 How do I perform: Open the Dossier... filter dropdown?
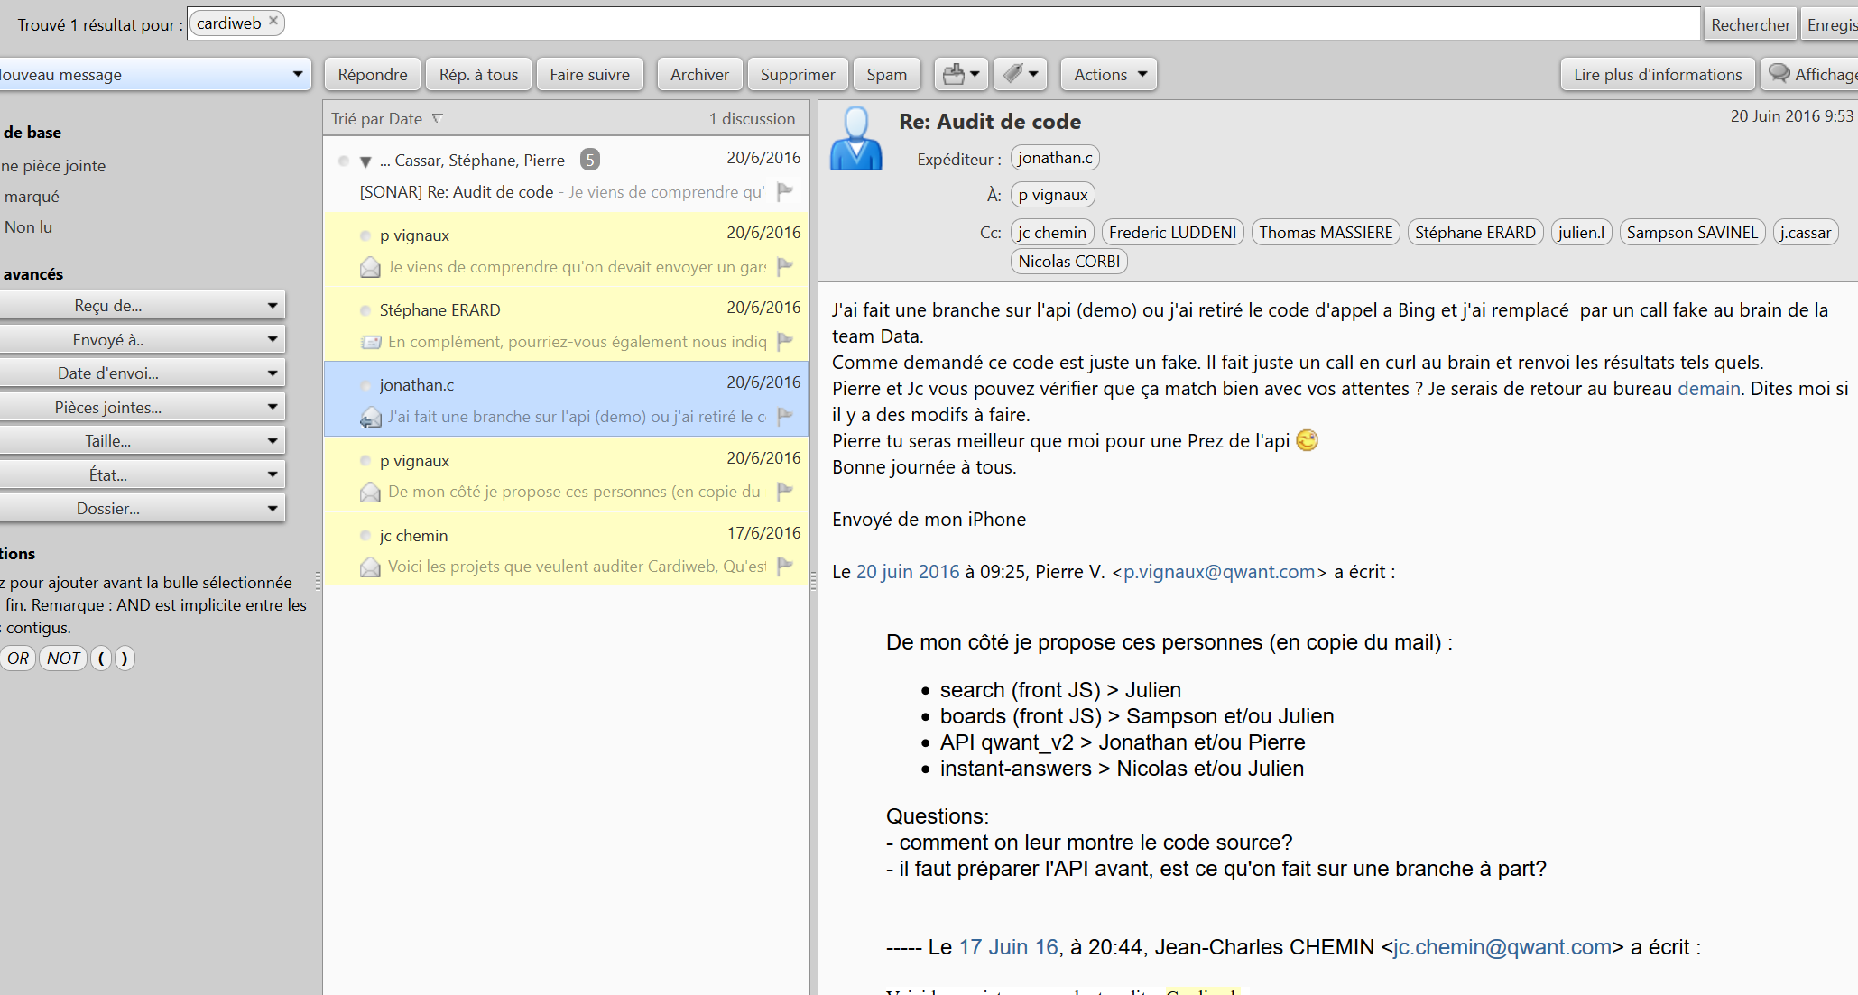[x=142, y=508]
